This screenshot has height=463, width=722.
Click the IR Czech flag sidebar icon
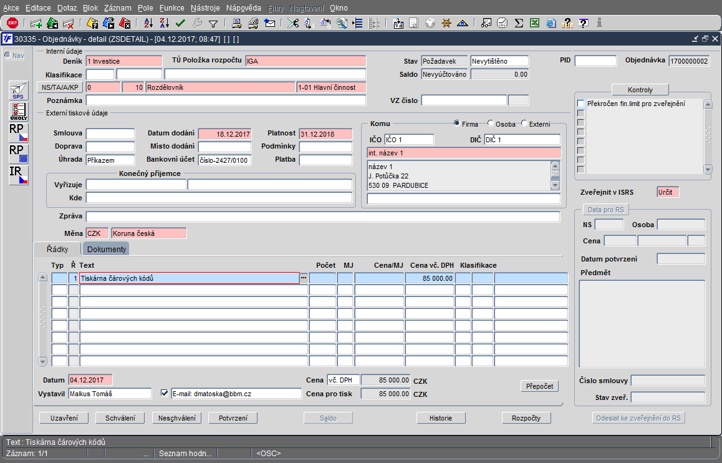(x=19, y=175)
